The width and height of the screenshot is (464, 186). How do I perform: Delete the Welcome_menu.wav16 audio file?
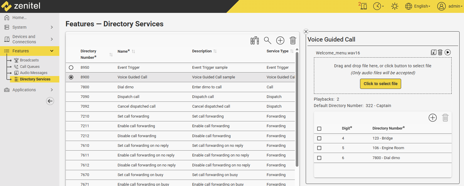(440, 52)
